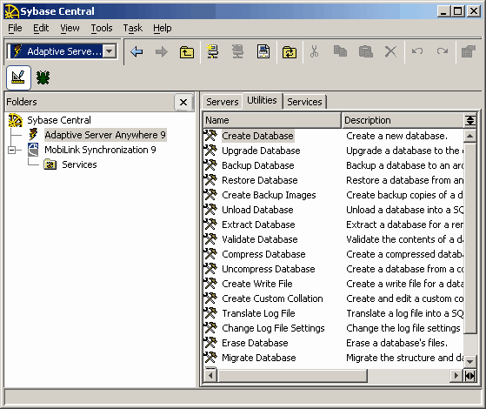Click the Copy toolbar icon
Screen dimensions: 486x409
340,51
